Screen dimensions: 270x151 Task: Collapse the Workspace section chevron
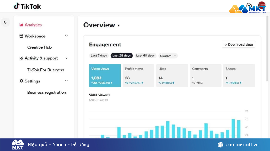click(66, 36)
